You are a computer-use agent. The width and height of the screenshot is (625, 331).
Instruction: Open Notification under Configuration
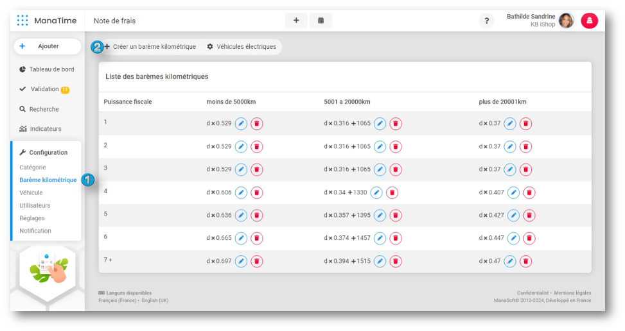pyautogui.click(x=35, y=231)
